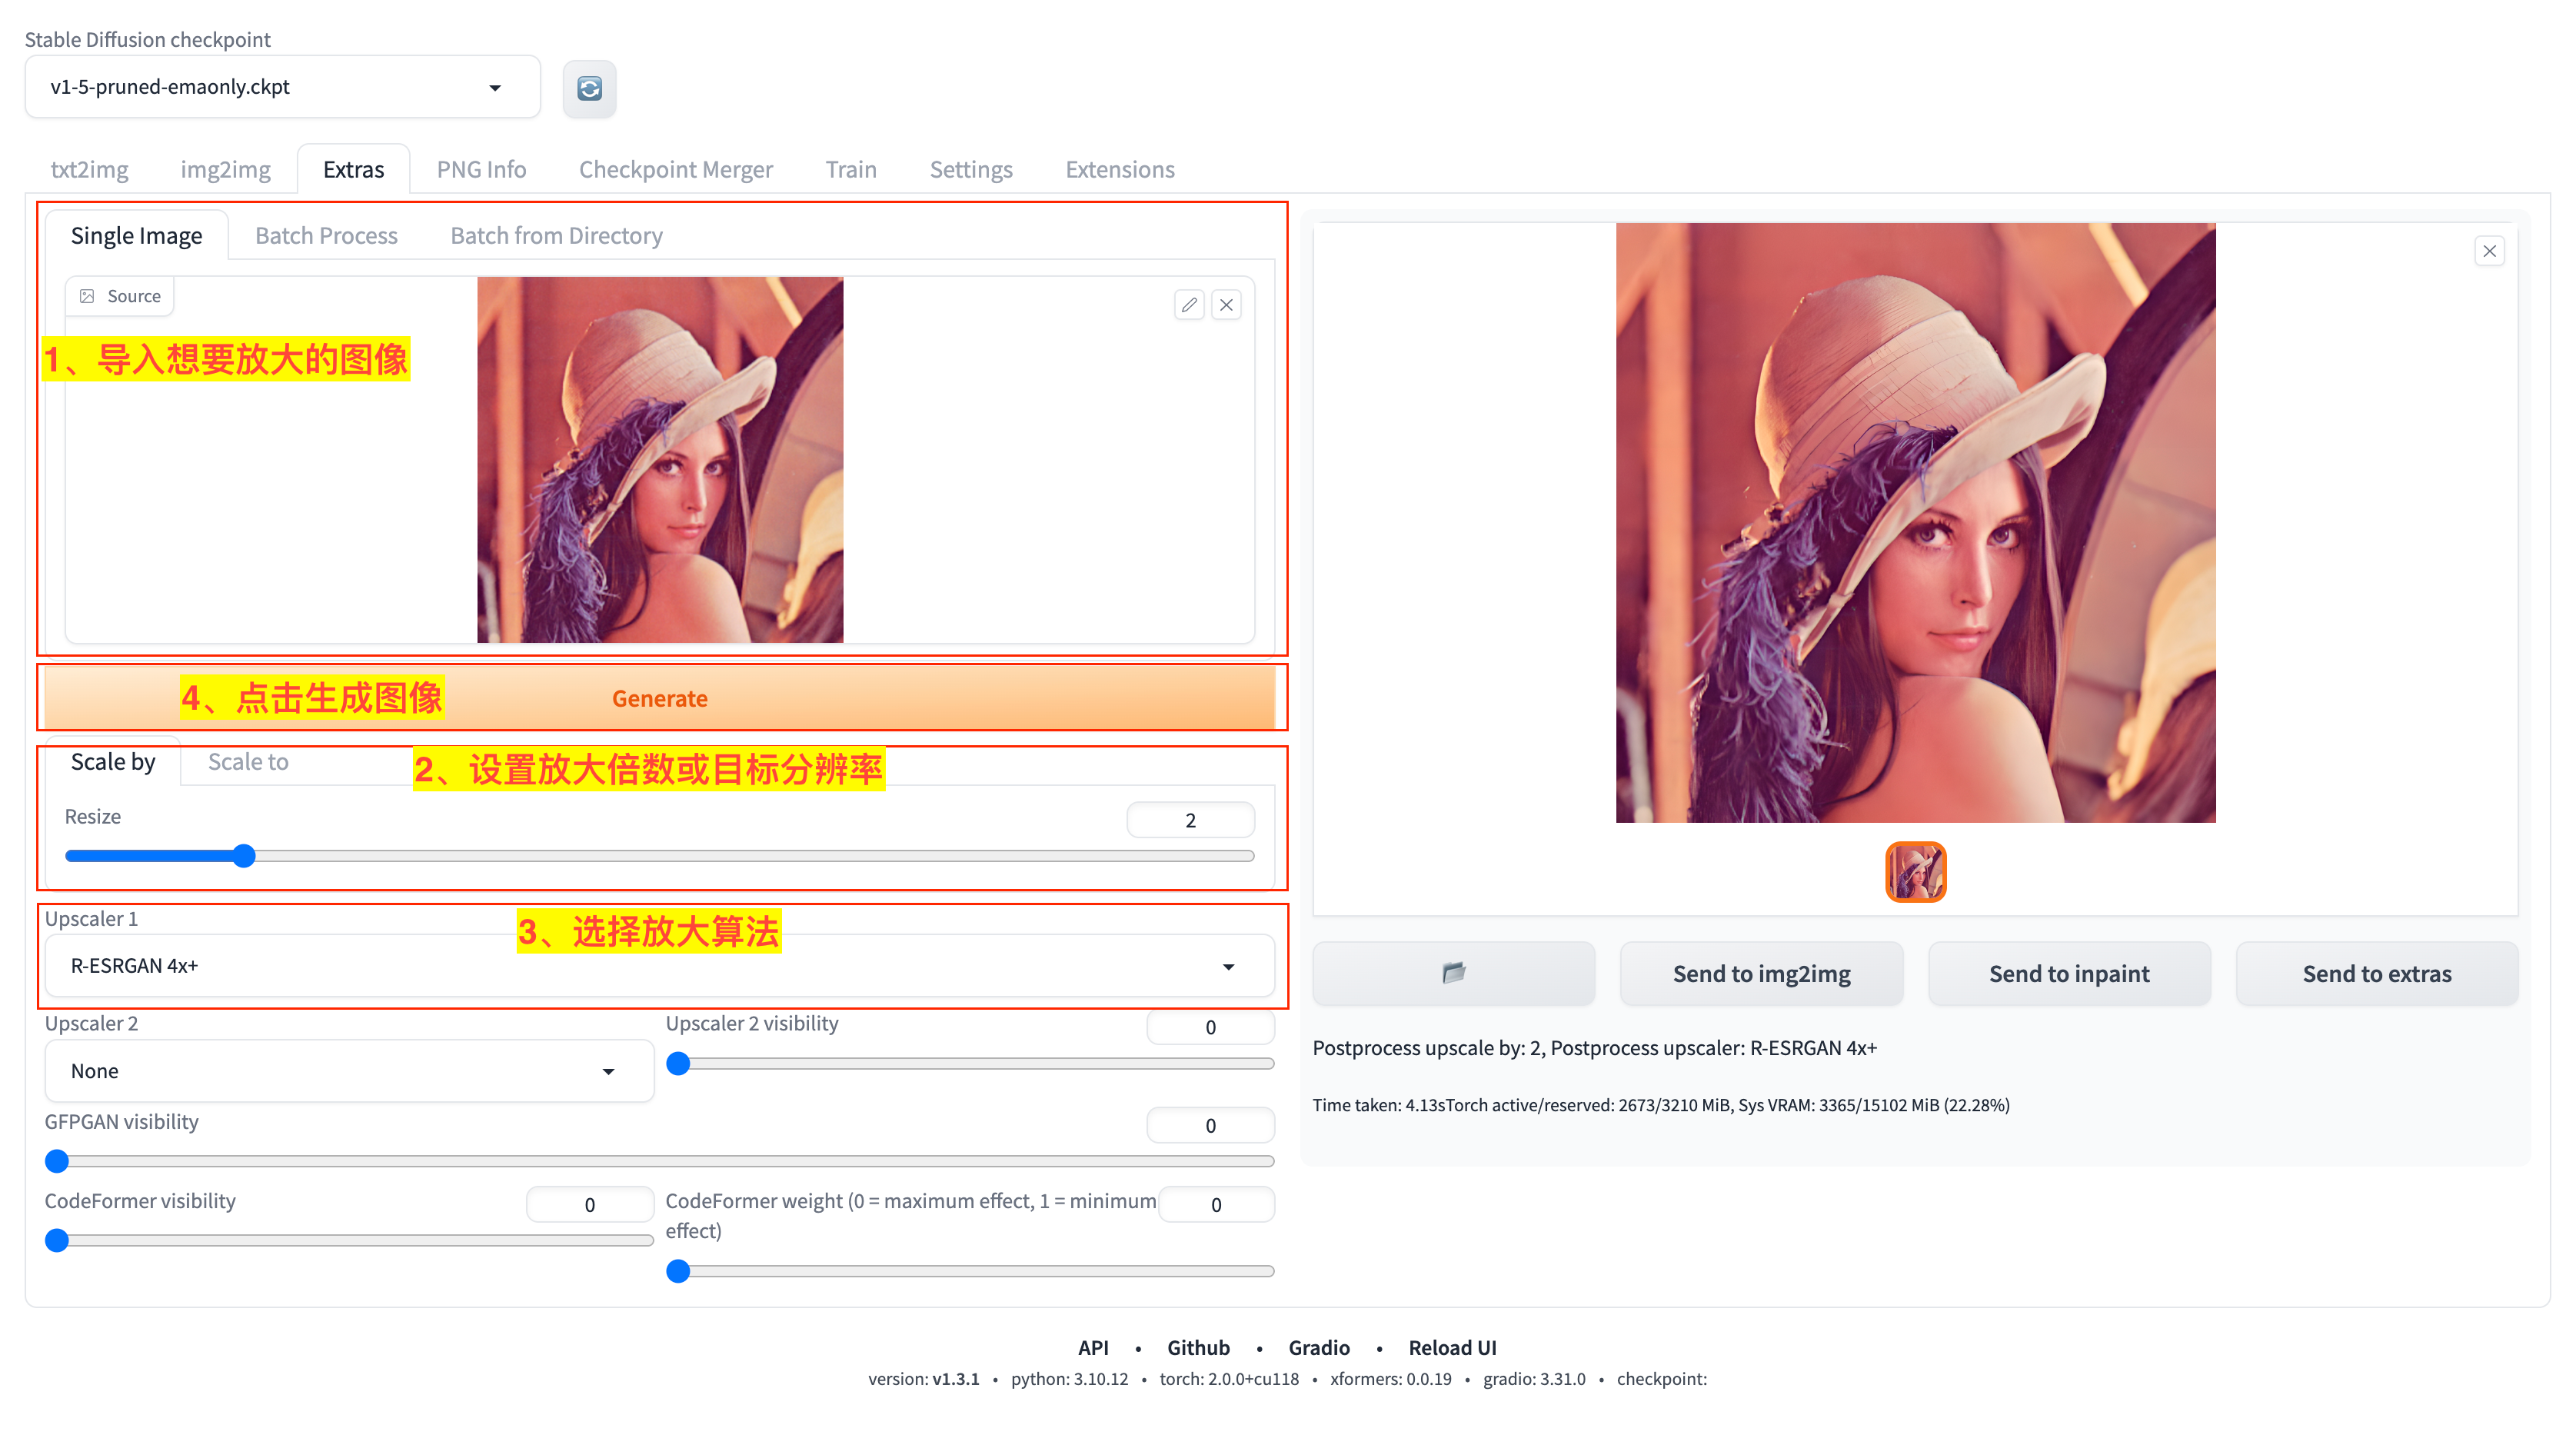Image resolution: width=2576 pixels, height=1435 pixels.
Task: Open the Batch from Directory tab
Action: click(x=556, y=236)
